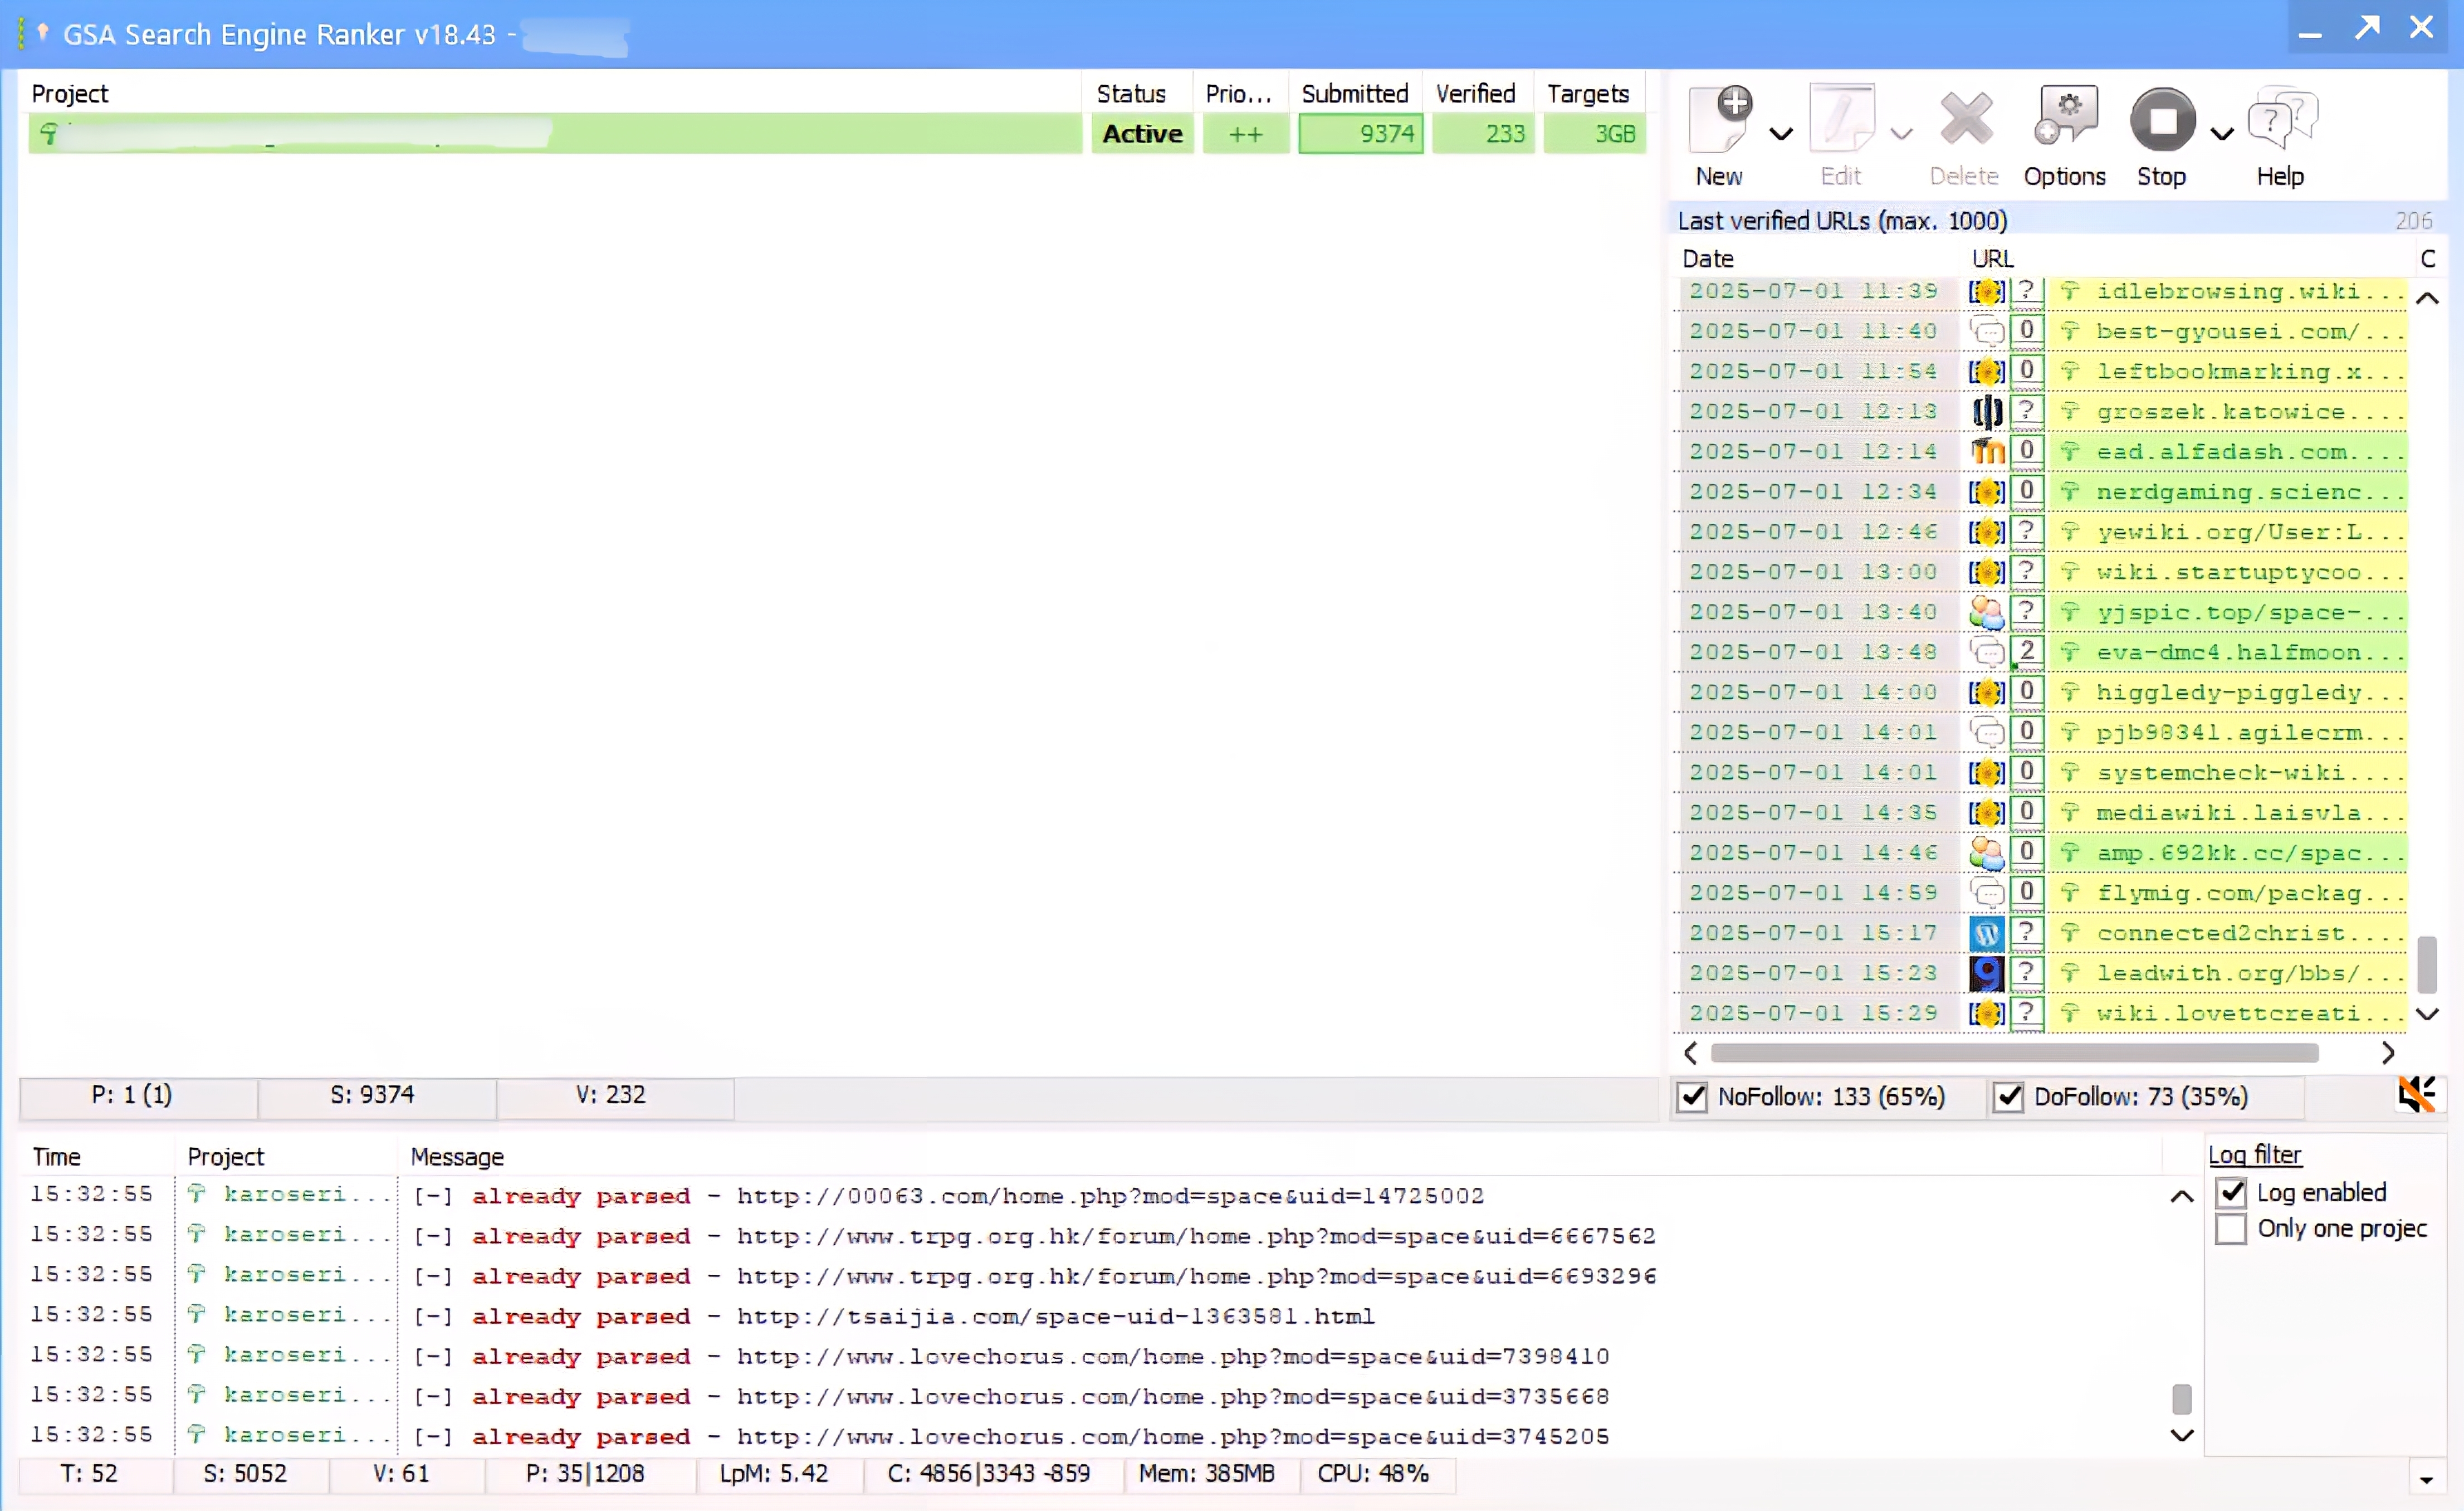Click the Moodle icon for ead.alfadash.com row
Image resolution: width=2464 pixels, height=1511 pixels.
[x=1987, y=451]
